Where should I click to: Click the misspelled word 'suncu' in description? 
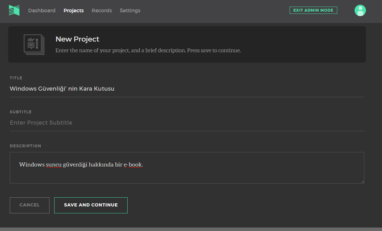pyautogui.click(x=54, y=165)
